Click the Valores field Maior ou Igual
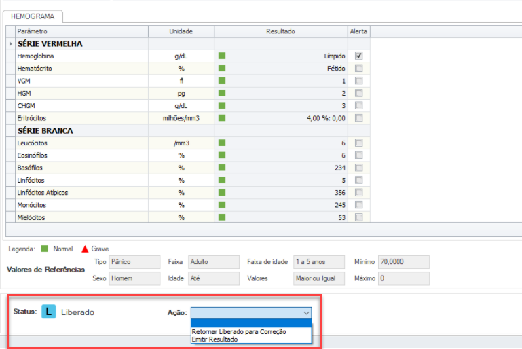This screenshot has width=522, height=349. pyautogui.click(x=319, y=278)
